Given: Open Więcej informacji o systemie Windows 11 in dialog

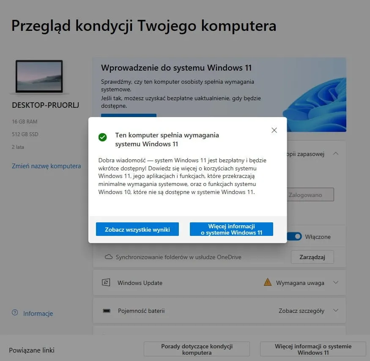Looking at the screenshot, I should click(231, 229).
